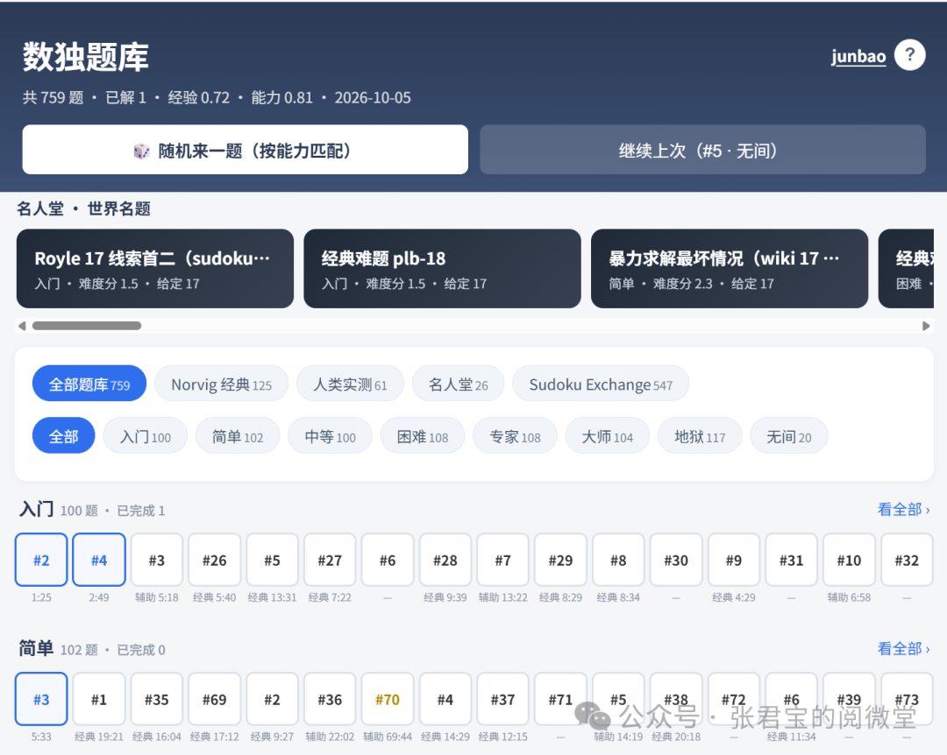
Task: Filter by 专家 108 difficulty
Action: pos(516,435)
